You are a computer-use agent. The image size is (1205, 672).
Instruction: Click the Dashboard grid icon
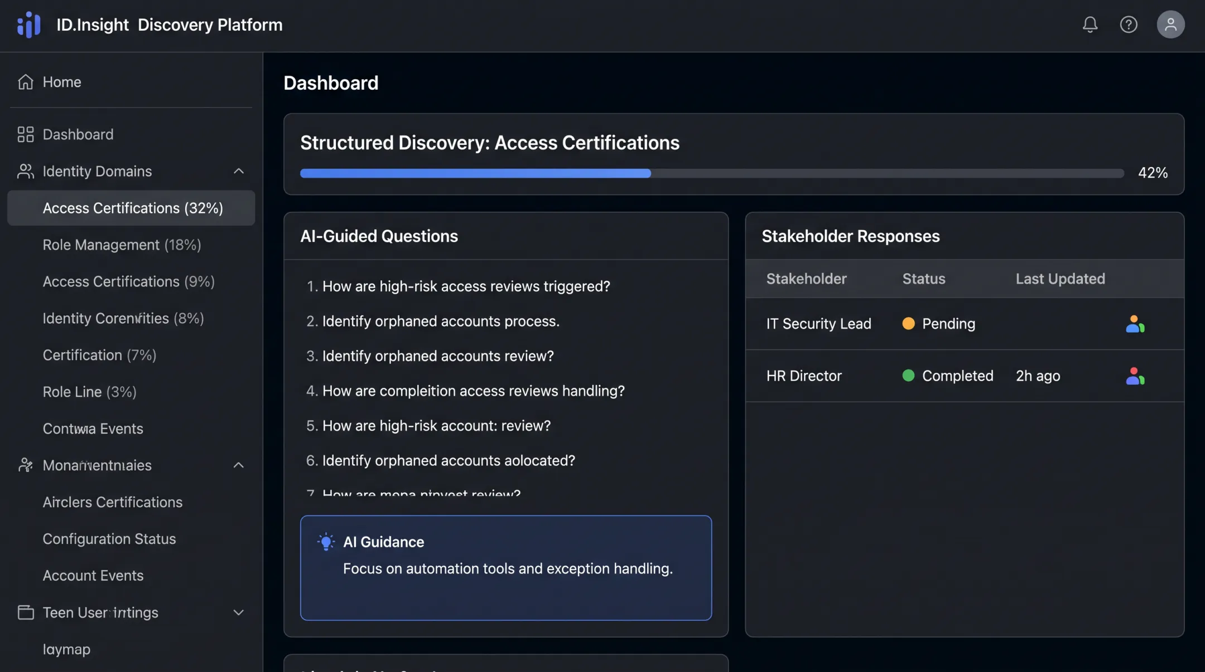[26, 134]
